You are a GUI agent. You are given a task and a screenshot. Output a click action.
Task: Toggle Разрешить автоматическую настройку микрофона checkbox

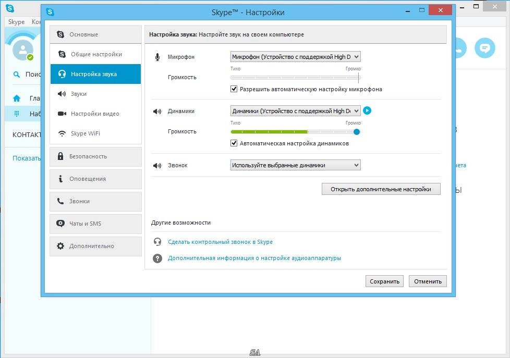[234, 89]
